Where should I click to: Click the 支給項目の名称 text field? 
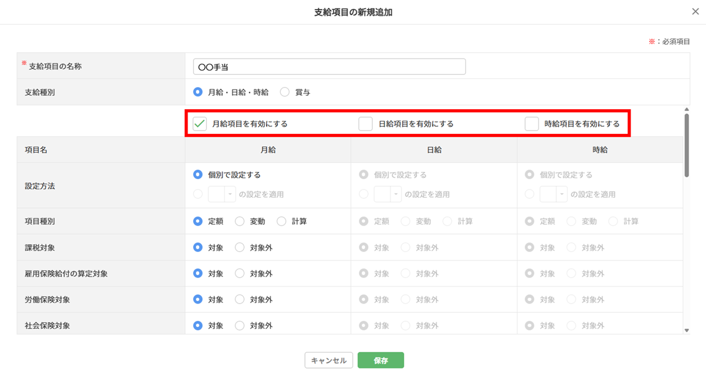pos(329,67)
